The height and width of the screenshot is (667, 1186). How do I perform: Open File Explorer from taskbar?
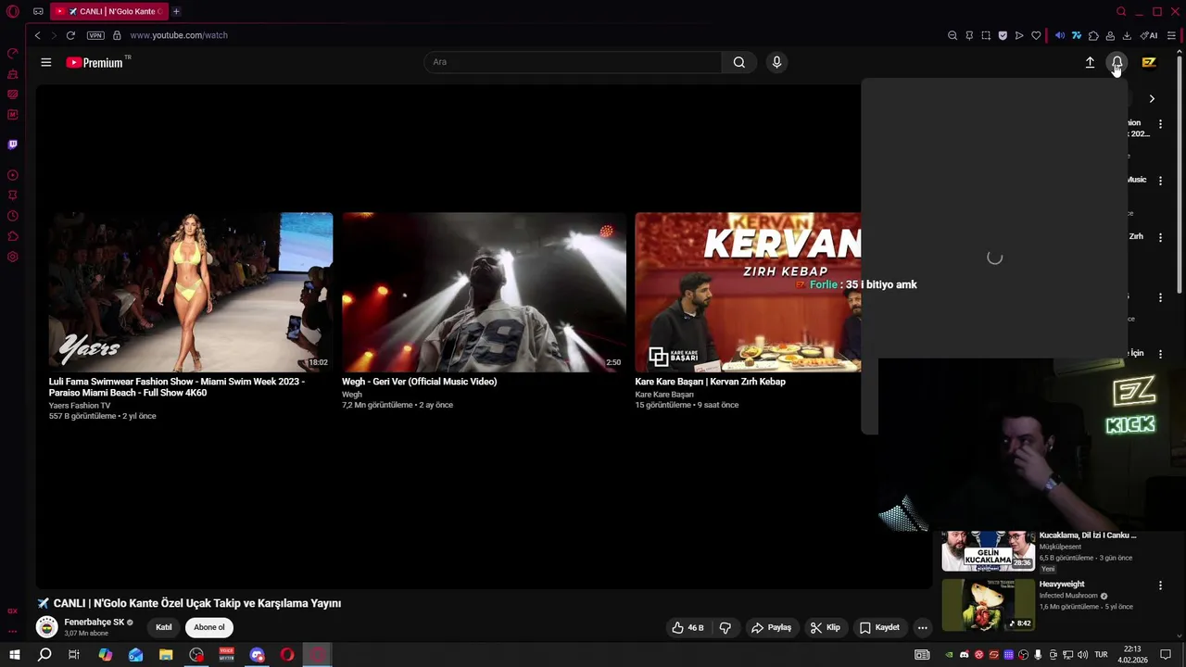pyautogui.click(x=166, y=655)
